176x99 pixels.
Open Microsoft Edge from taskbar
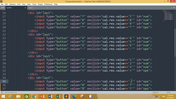click(x=74, y=97)
